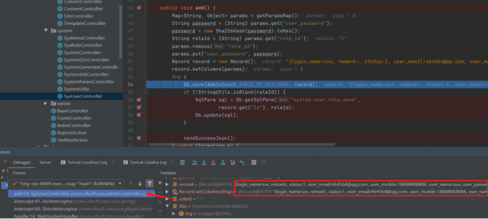The height and width of the screenshot is (219, 488).
Task: Expand the record variable node
Action: tap(167, 185)
